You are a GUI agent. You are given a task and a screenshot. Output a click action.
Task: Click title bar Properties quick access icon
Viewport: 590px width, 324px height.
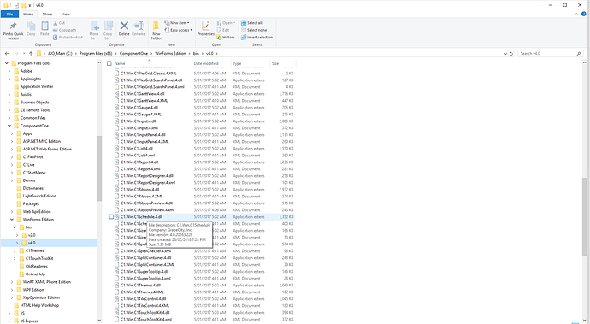click(x=16, y=5)
